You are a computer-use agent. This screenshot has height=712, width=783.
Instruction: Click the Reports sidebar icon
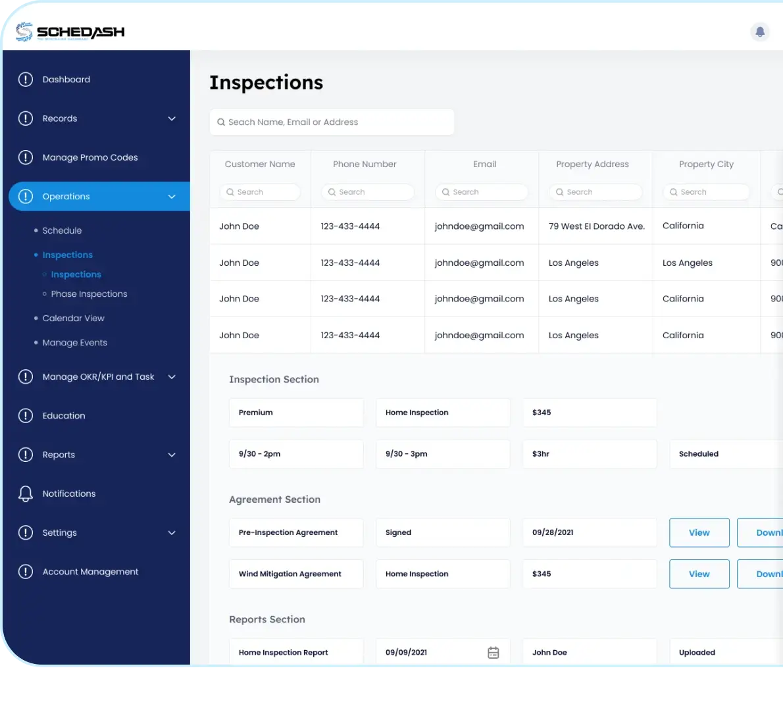26,454
